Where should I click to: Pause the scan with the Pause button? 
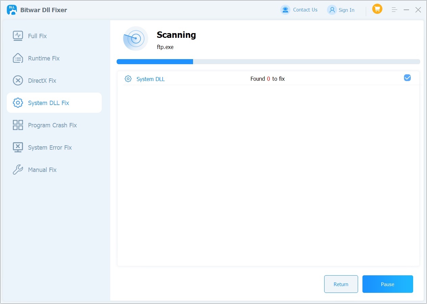pos(388,284)
